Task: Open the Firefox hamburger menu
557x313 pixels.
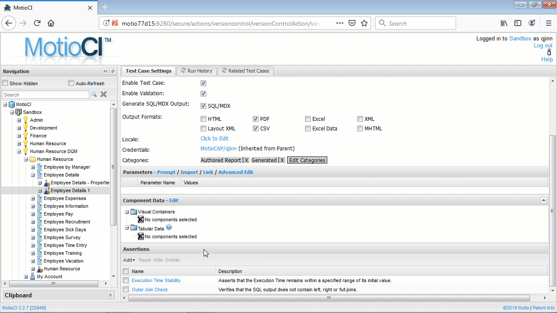Action: click(549, 23)
